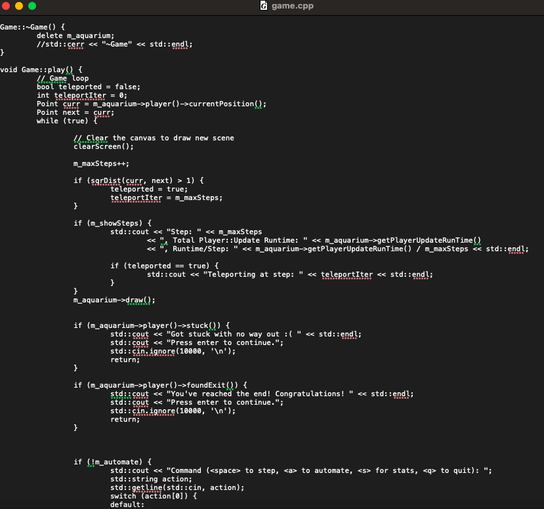This screenshot has width=544, height=509.
Task: Click the game.cpp document proxy icon
Action: pyautogui.click(x=263, y=7)
